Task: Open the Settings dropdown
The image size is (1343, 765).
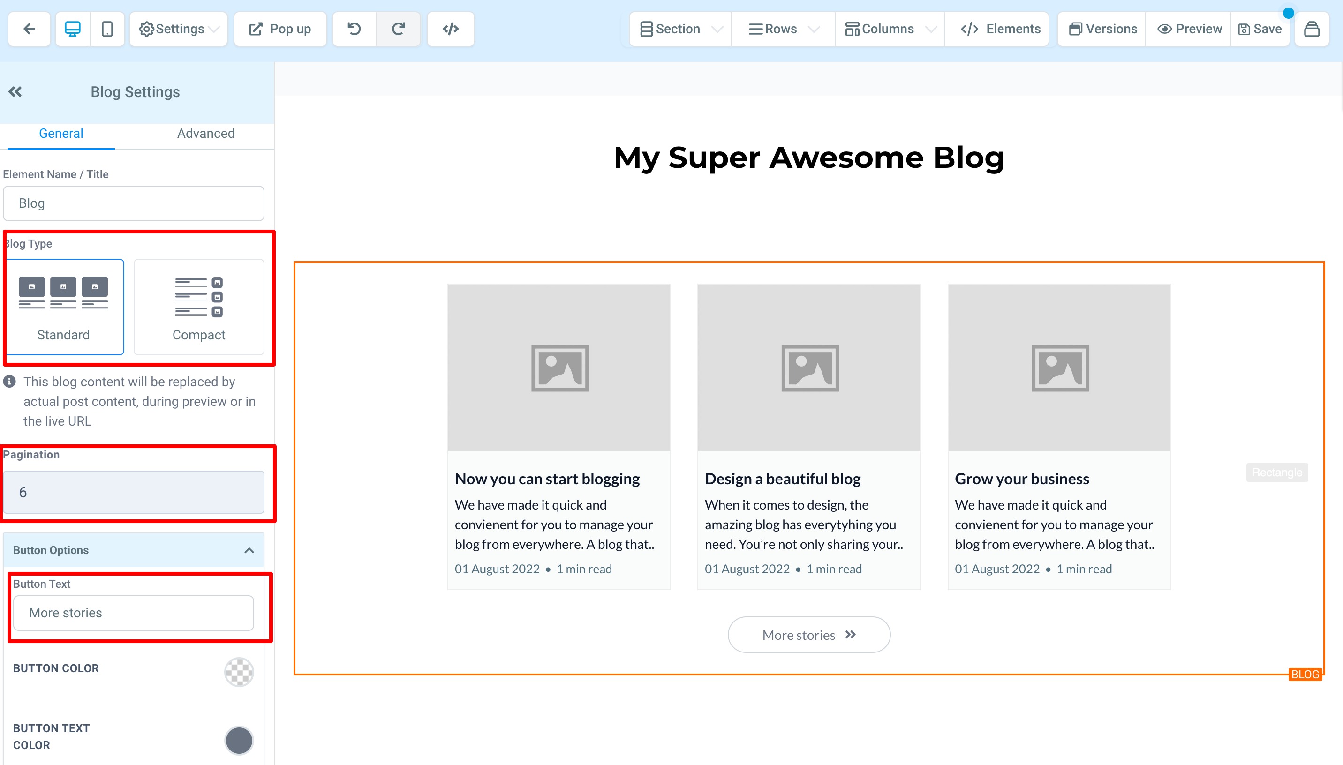Action: point(179,29)
